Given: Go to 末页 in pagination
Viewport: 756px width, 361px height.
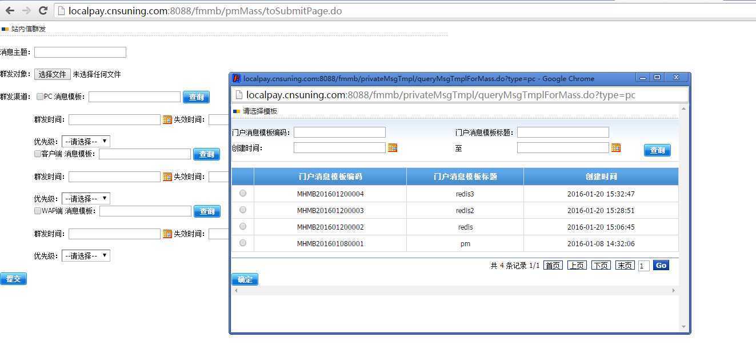Looking at the screenshot, I should point(625,266).
